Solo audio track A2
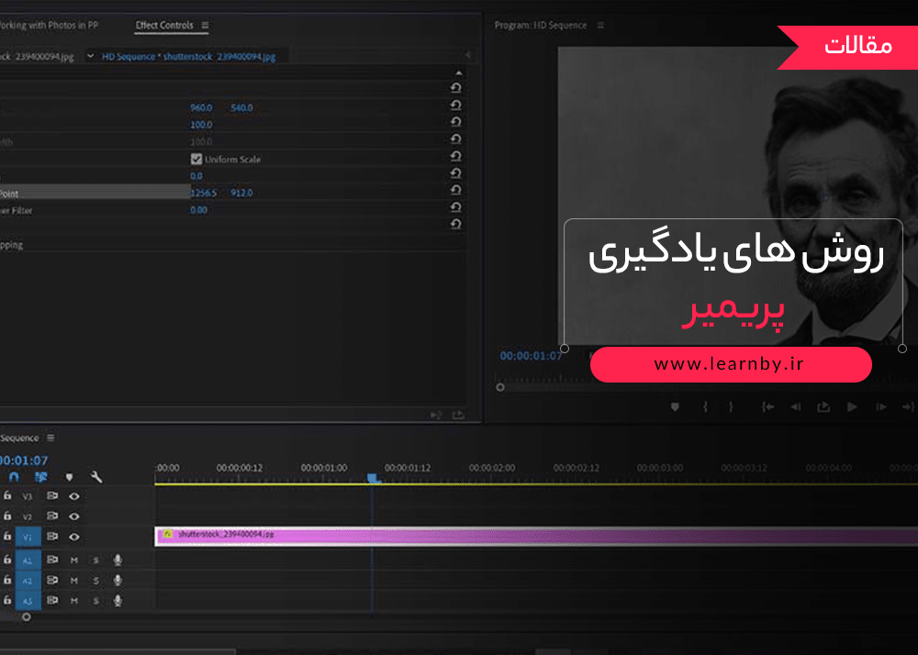Viewport: 918px width, 655px height. coord(96,581)
